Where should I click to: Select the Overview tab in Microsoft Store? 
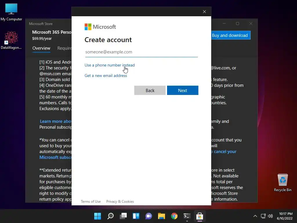41,48
